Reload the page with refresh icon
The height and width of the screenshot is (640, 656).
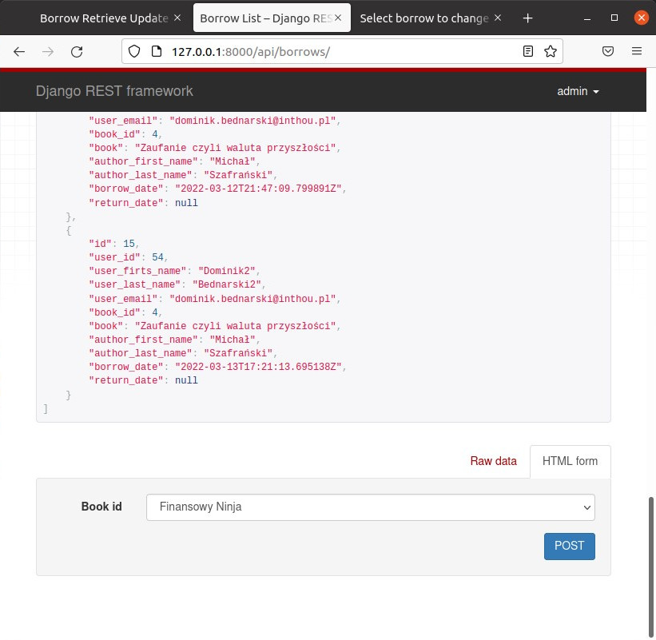pyautogui.click(x=77, y=51)
